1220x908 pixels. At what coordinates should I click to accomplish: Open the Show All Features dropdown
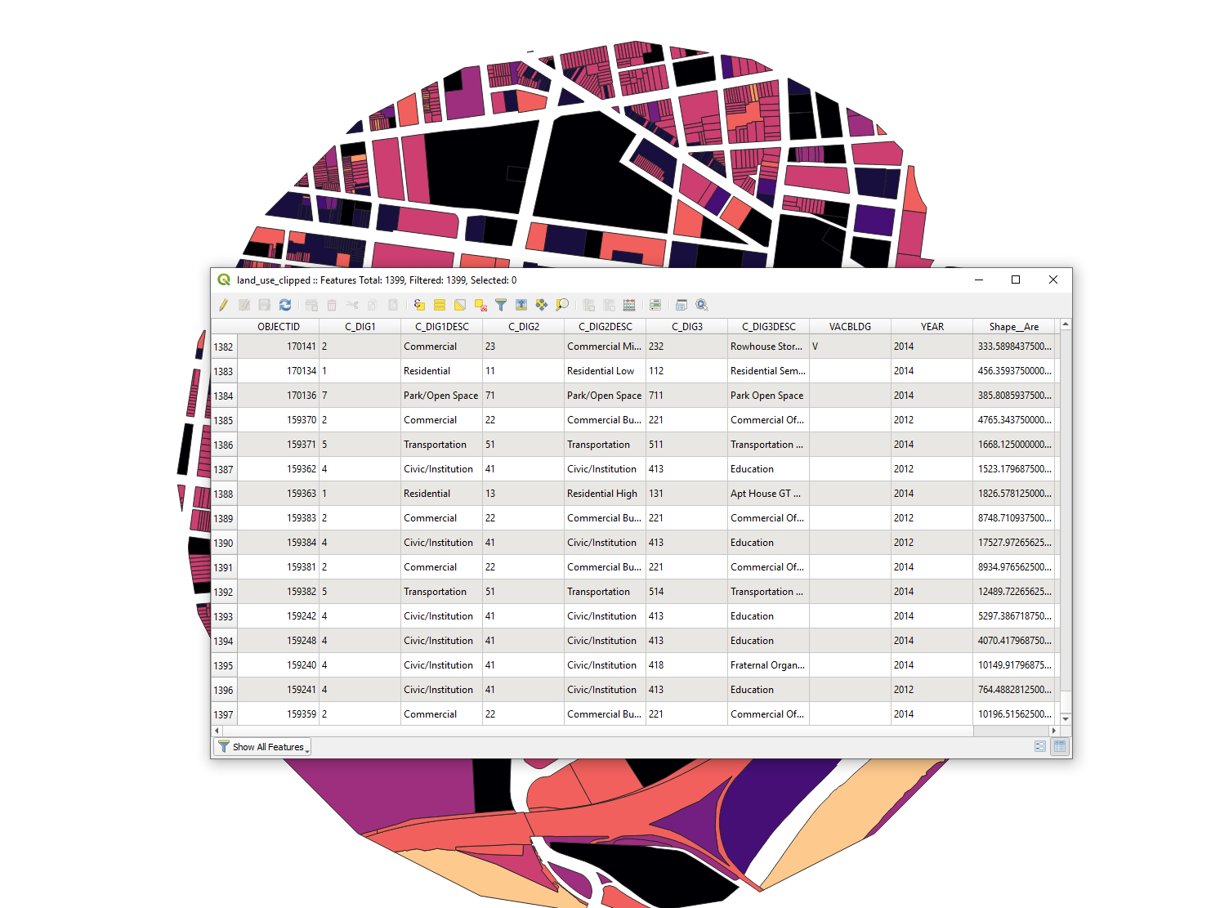(262, 747)
